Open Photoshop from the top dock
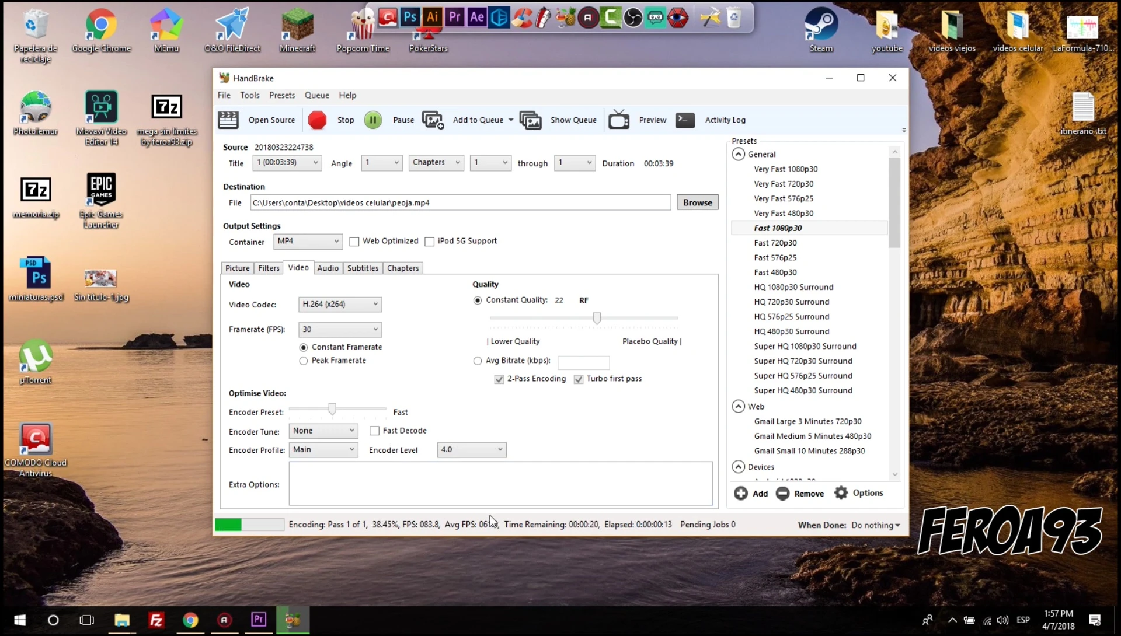The image size is (1121, 636). click(410, 17)
